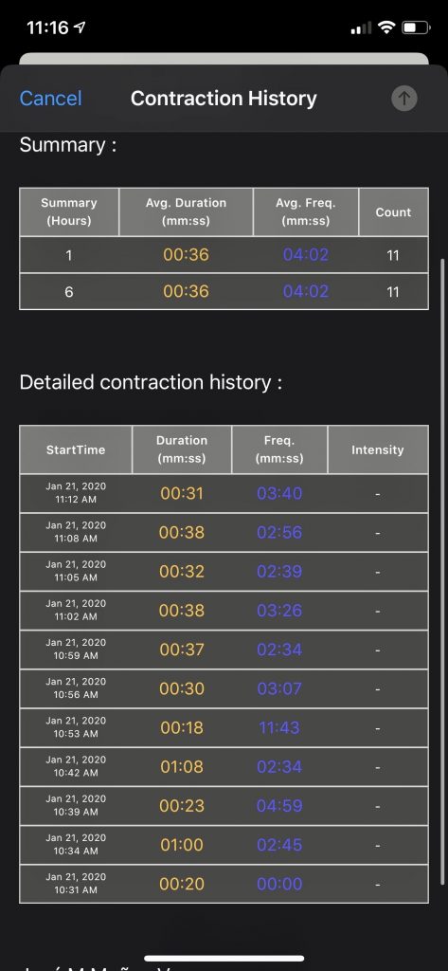Tap the send arrow icon
The image size is (448, 971).
pyautogui.click(x=404, y=98)
